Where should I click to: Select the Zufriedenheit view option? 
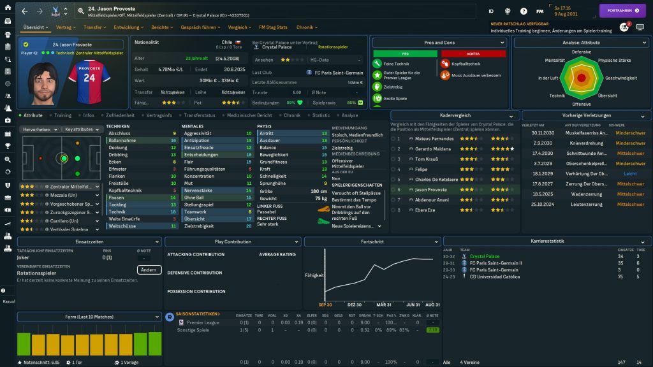click(x=119, y=115)
